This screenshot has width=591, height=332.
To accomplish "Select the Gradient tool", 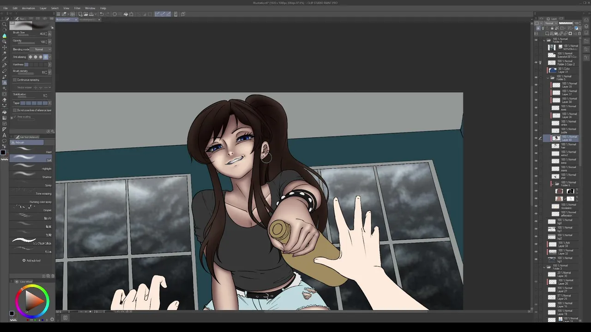I will 4,118.
